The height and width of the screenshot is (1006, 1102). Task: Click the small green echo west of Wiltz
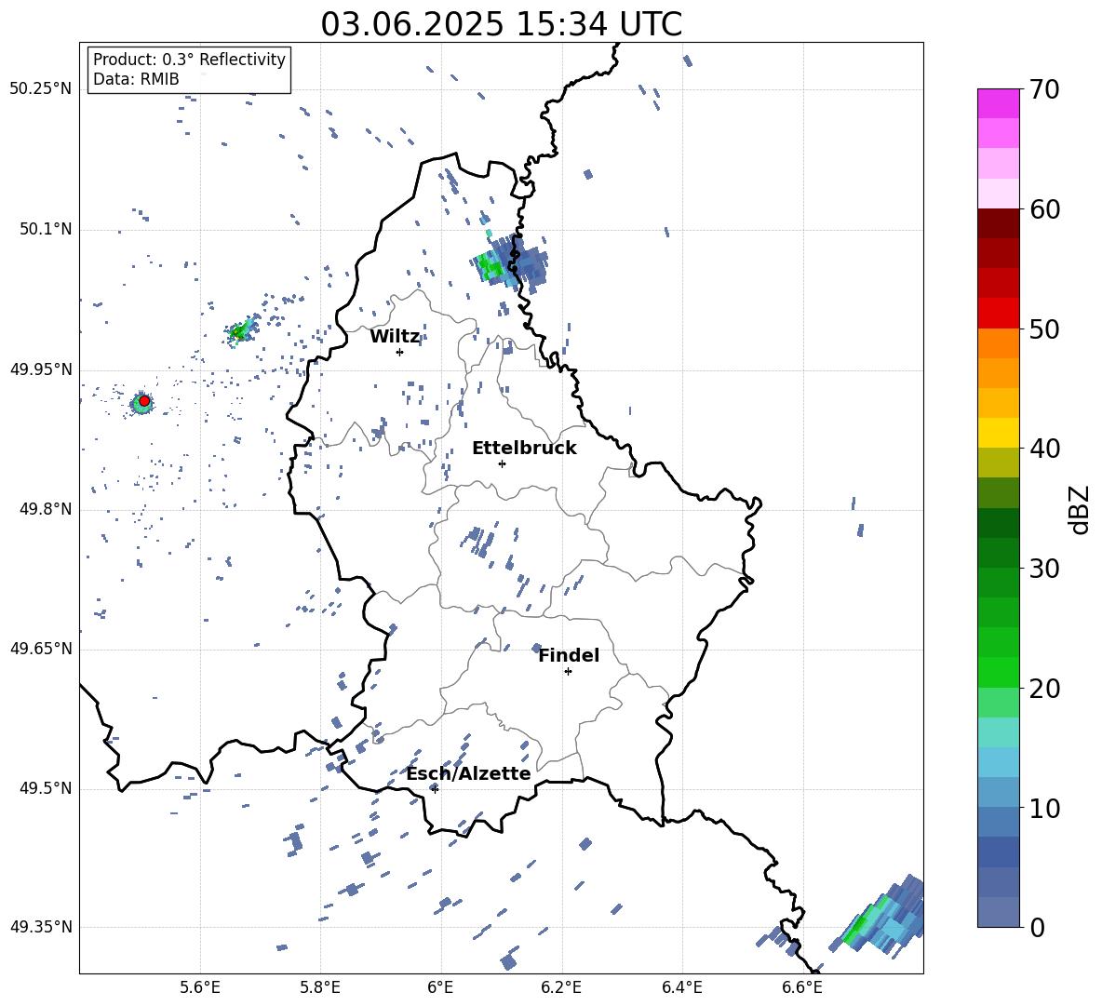click(240, 331)
